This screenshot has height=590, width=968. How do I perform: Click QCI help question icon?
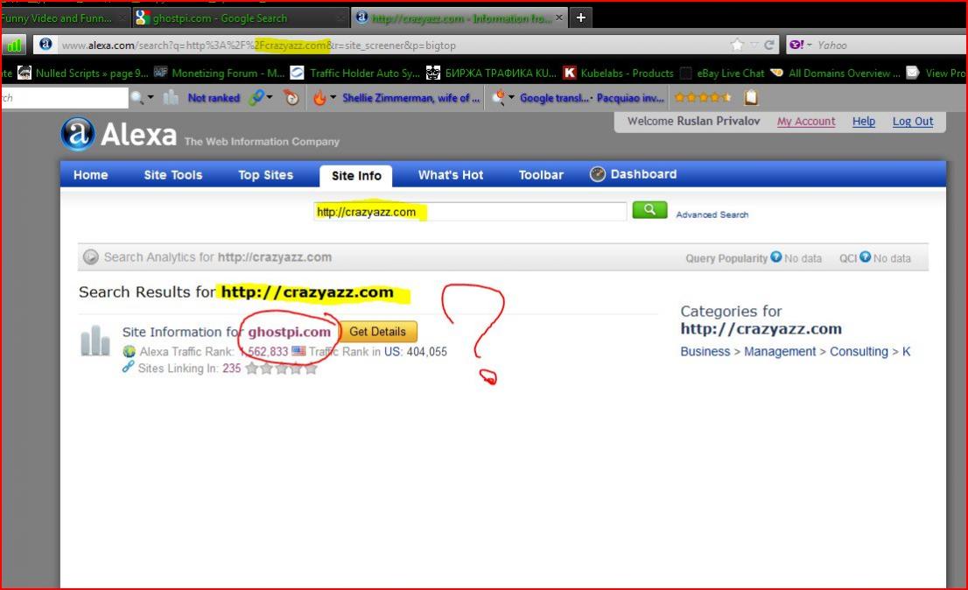865,256
